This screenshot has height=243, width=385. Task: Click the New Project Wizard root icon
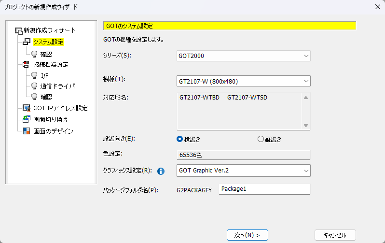[x=19, y=30]
